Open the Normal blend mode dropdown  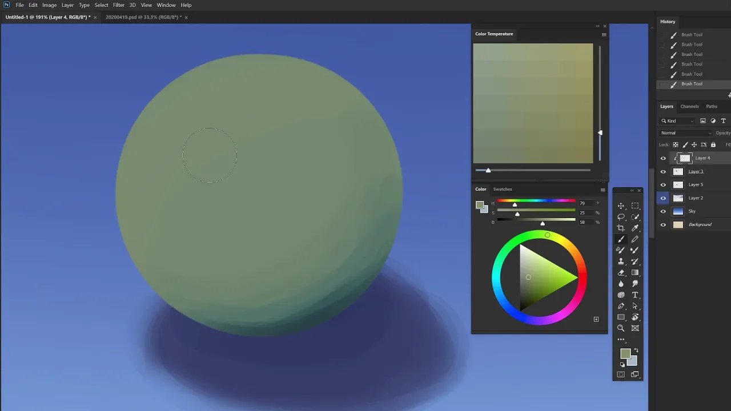686,133
